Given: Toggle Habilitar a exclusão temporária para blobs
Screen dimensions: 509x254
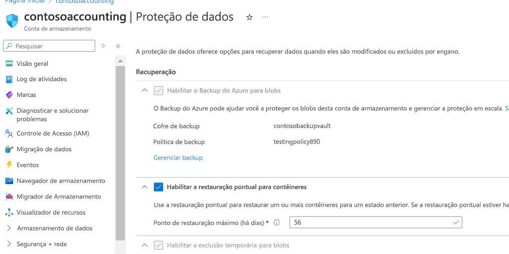Looking at the screenshot, I should [x=158, y=245].
